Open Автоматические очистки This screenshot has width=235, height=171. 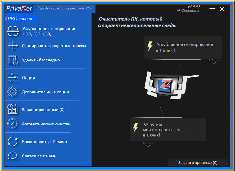coord(46,124)
